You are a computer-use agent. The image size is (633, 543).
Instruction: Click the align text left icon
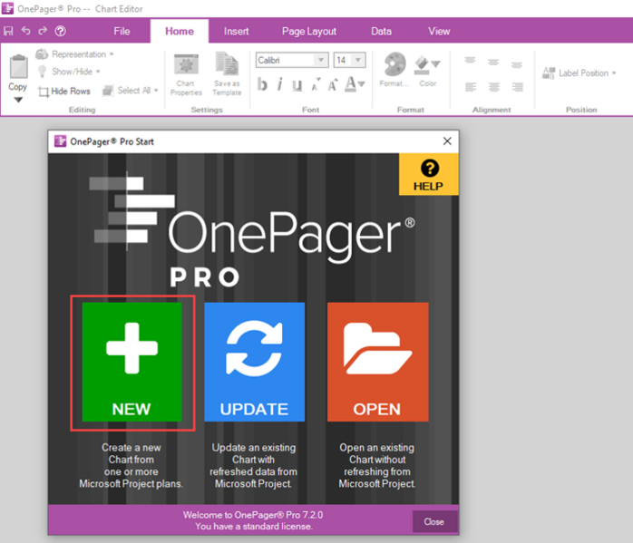[x=471, y=87]
